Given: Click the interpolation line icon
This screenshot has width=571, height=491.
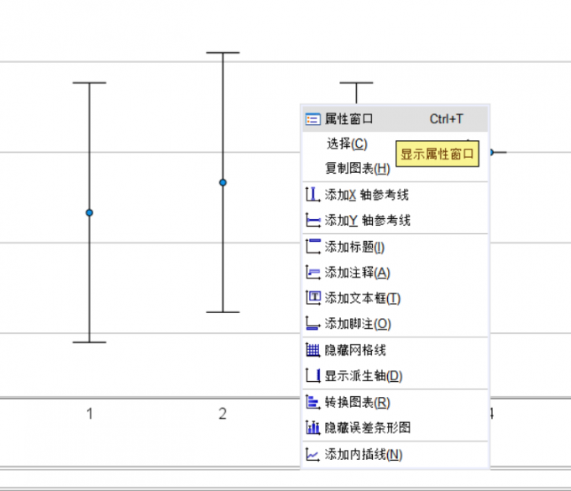Looking at the screenshot, I should (313, 455).
